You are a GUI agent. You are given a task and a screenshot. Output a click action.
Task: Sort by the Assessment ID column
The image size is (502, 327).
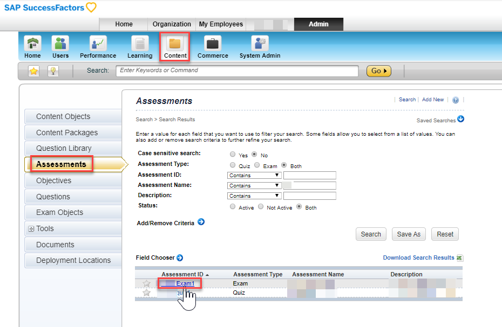[185, 274]
